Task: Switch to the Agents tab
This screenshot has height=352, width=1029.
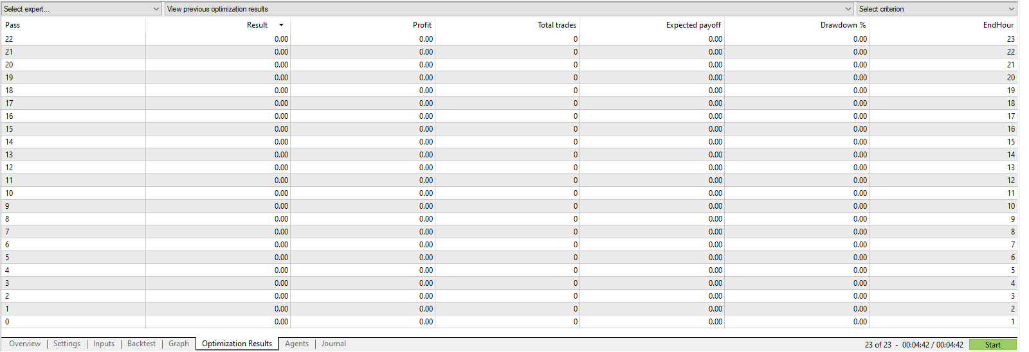Action: point(296,344)
